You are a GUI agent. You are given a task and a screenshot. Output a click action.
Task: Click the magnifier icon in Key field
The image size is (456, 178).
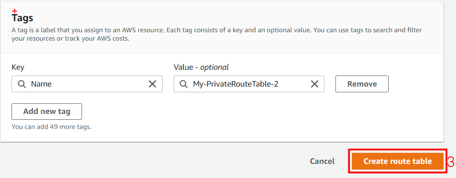pyautogui.click(x=21, y=84)
